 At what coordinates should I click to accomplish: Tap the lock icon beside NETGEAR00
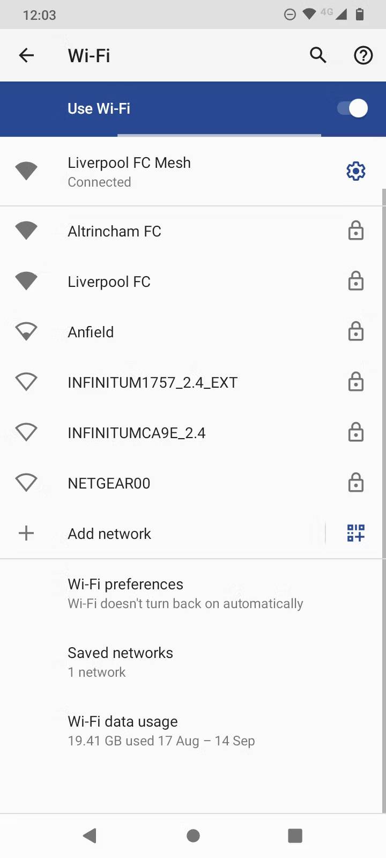tap(356, 483)
